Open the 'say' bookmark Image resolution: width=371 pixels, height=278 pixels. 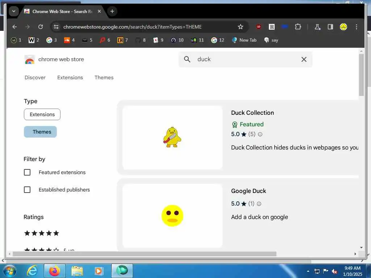point(271,40)
